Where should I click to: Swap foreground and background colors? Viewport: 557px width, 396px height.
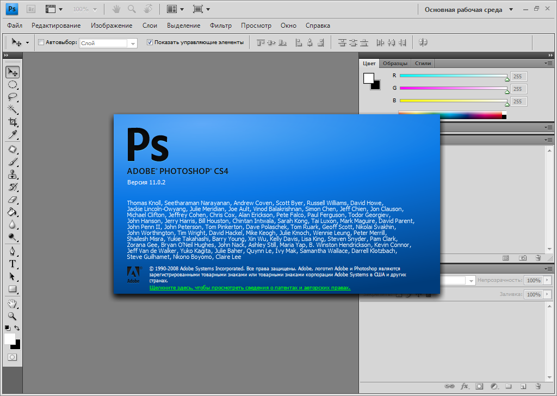(17, 328)
